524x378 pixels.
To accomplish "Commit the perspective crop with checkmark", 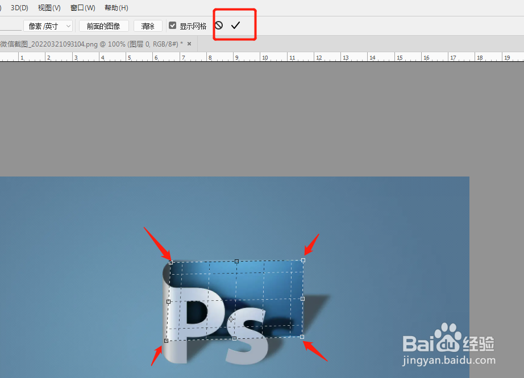I will coord(236,26).
